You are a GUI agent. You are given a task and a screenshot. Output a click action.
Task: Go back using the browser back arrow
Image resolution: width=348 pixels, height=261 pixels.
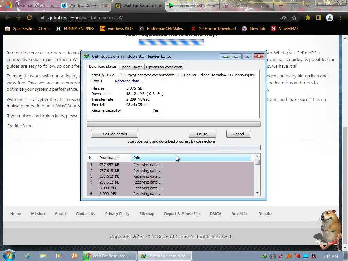pyautogui.click(x=7, y=18)
